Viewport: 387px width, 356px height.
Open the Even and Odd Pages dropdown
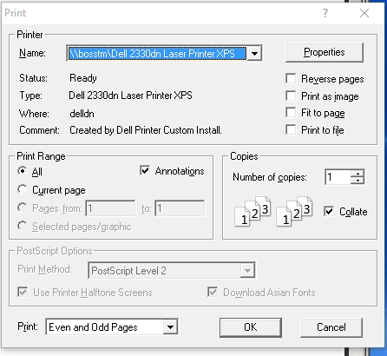170,327
